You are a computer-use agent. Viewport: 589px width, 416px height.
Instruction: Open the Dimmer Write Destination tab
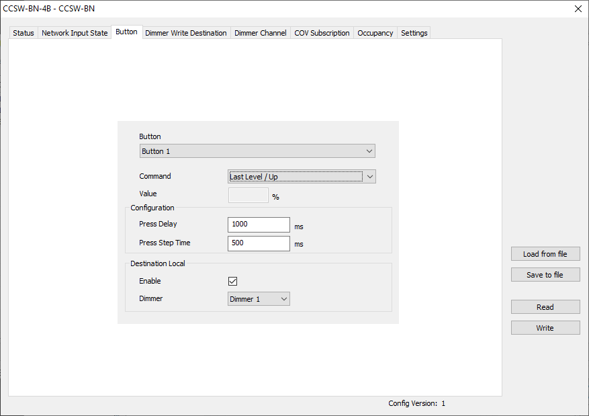186,33
